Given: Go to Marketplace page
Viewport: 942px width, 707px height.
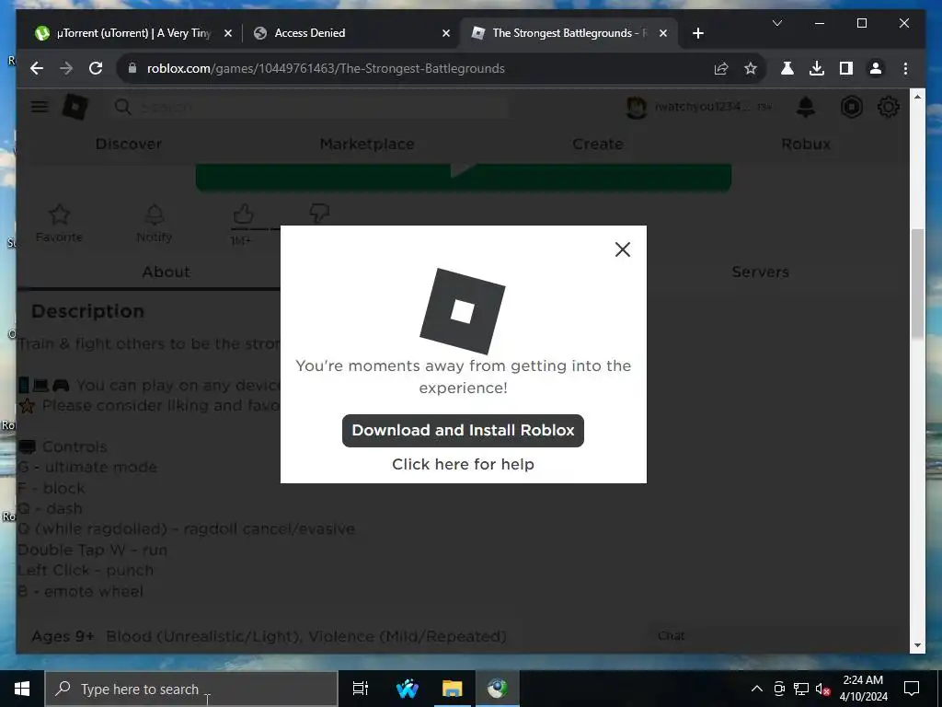Looking at the screenshot, I should click(x=367, y=145).
